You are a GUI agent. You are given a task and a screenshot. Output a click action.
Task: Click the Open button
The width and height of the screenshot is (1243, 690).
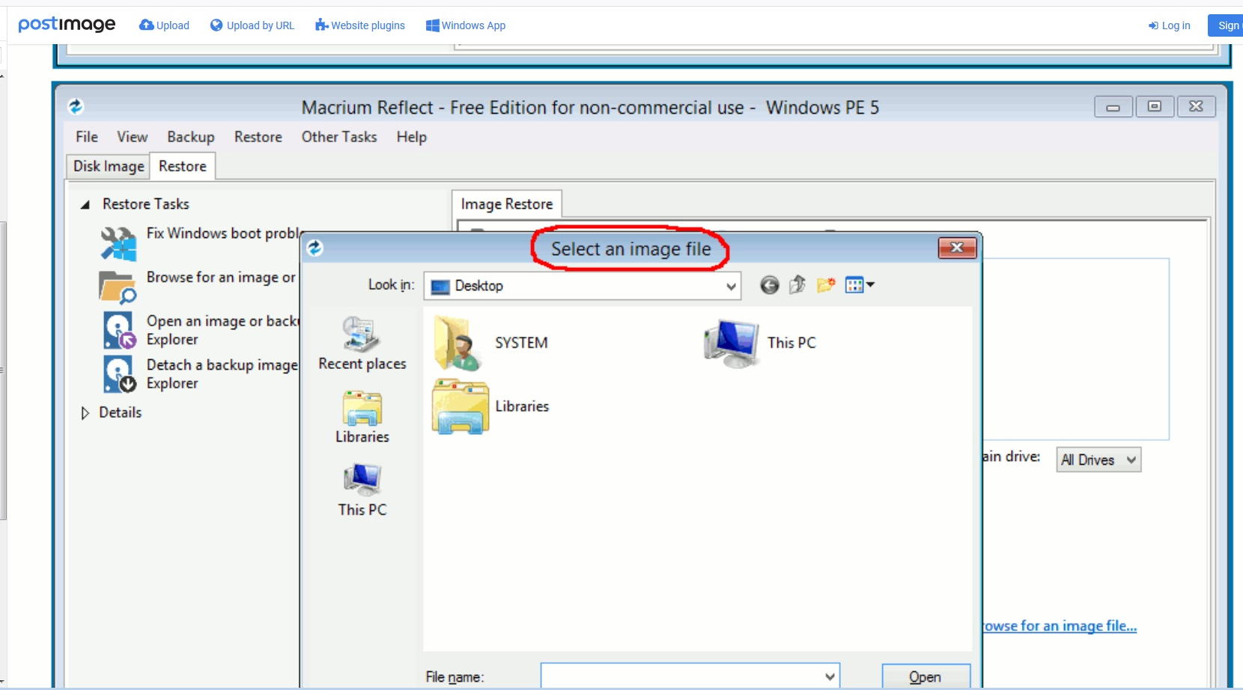[926, 677]
